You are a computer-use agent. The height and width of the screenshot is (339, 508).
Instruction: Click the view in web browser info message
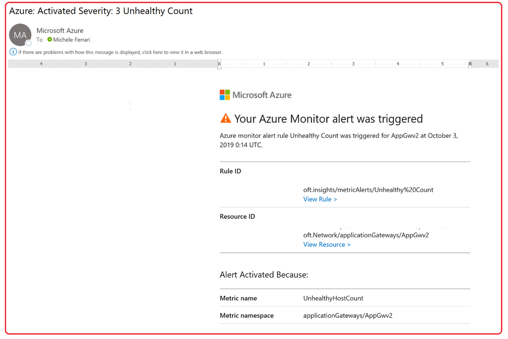click(121, 52)
